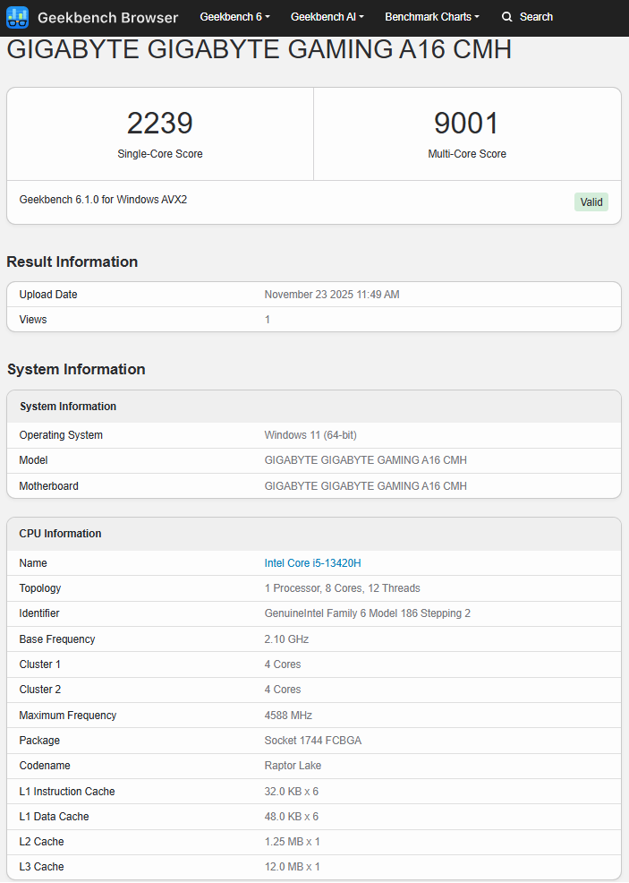Click the GIGABYTE GAMING A16 CMH page title

pos(259,49)
